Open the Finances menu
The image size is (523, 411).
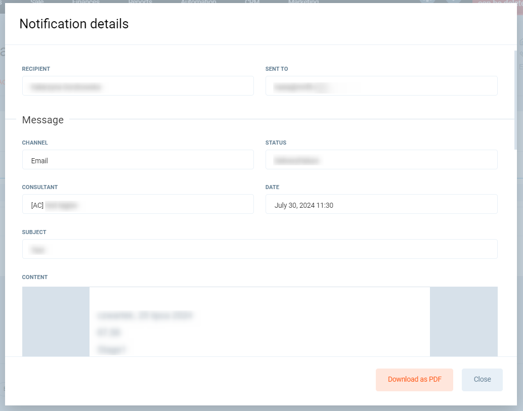click(x=85, y=2)
